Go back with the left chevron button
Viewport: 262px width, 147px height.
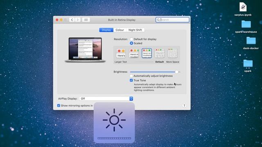72,20
